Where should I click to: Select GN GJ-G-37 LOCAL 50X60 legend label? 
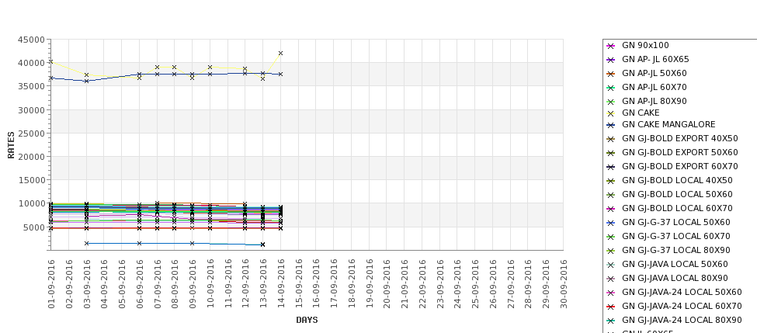(x=676, y=223)
